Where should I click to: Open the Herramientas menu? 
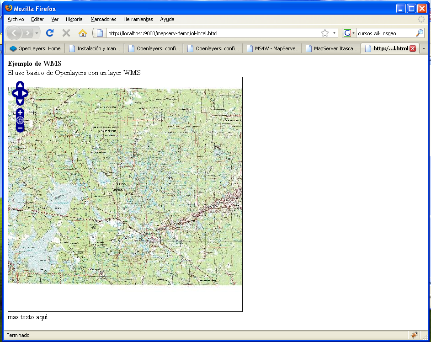point(138,19)
